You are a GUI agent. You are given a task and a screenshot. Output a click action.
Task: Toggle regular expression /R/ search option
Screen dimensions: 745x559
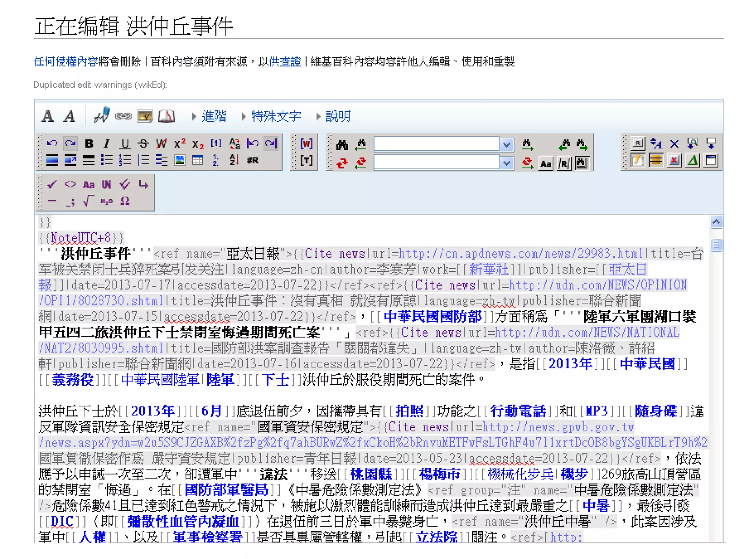pos(564,164)
